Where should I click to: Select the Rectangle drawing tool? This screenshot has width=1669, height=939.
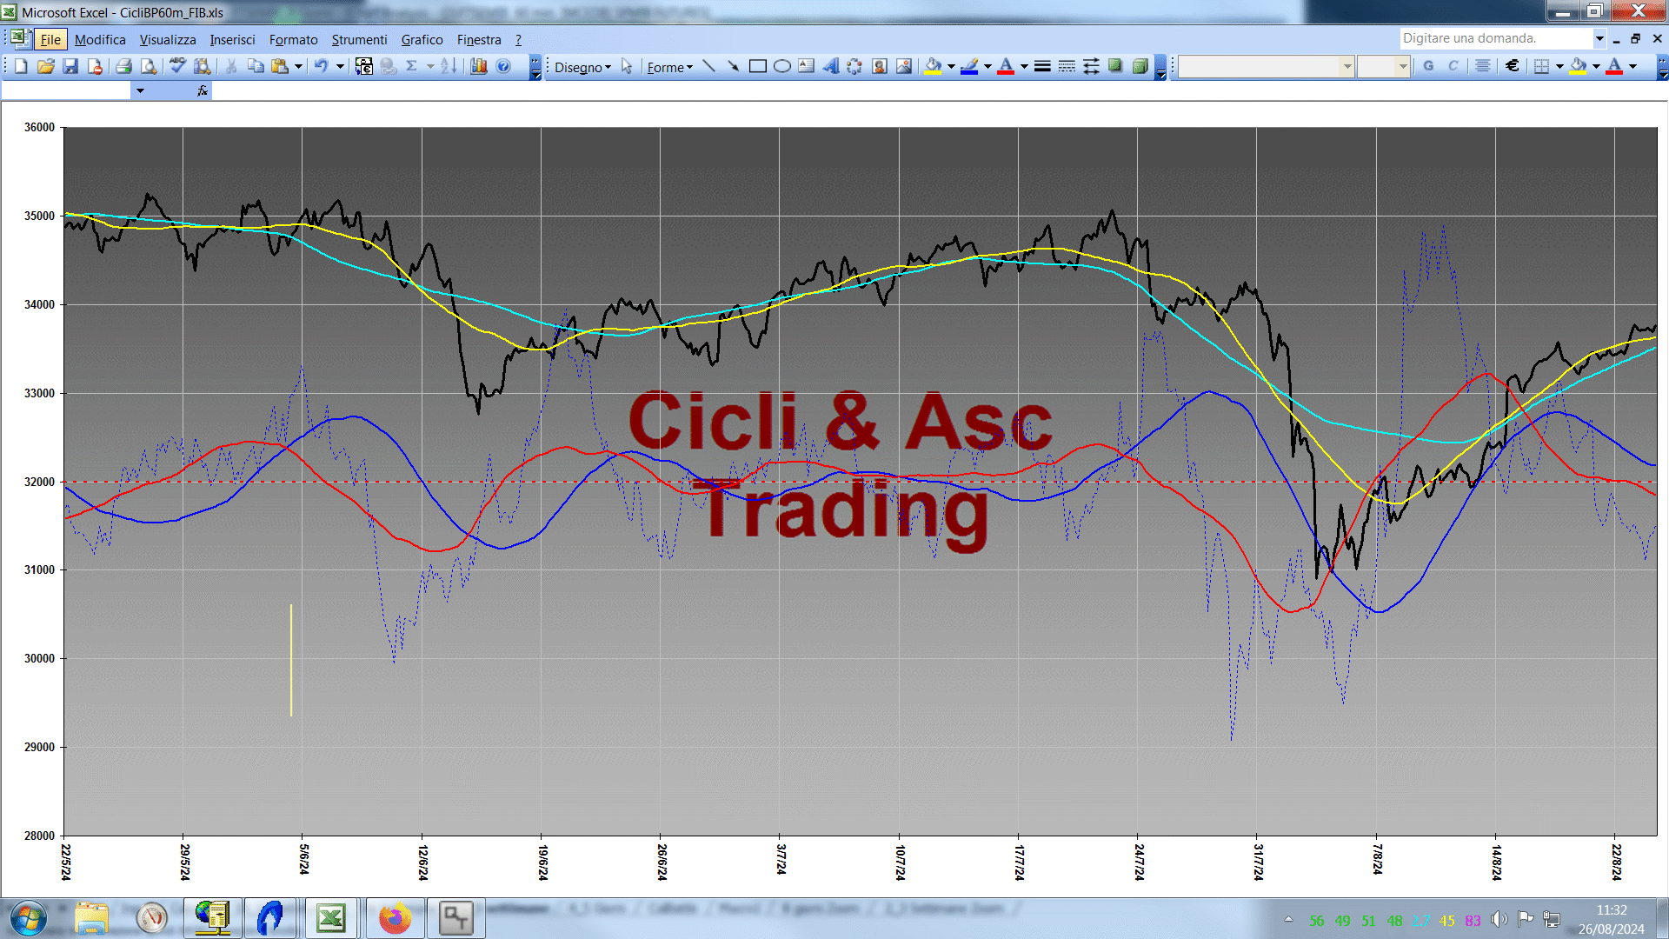[757, 66]
